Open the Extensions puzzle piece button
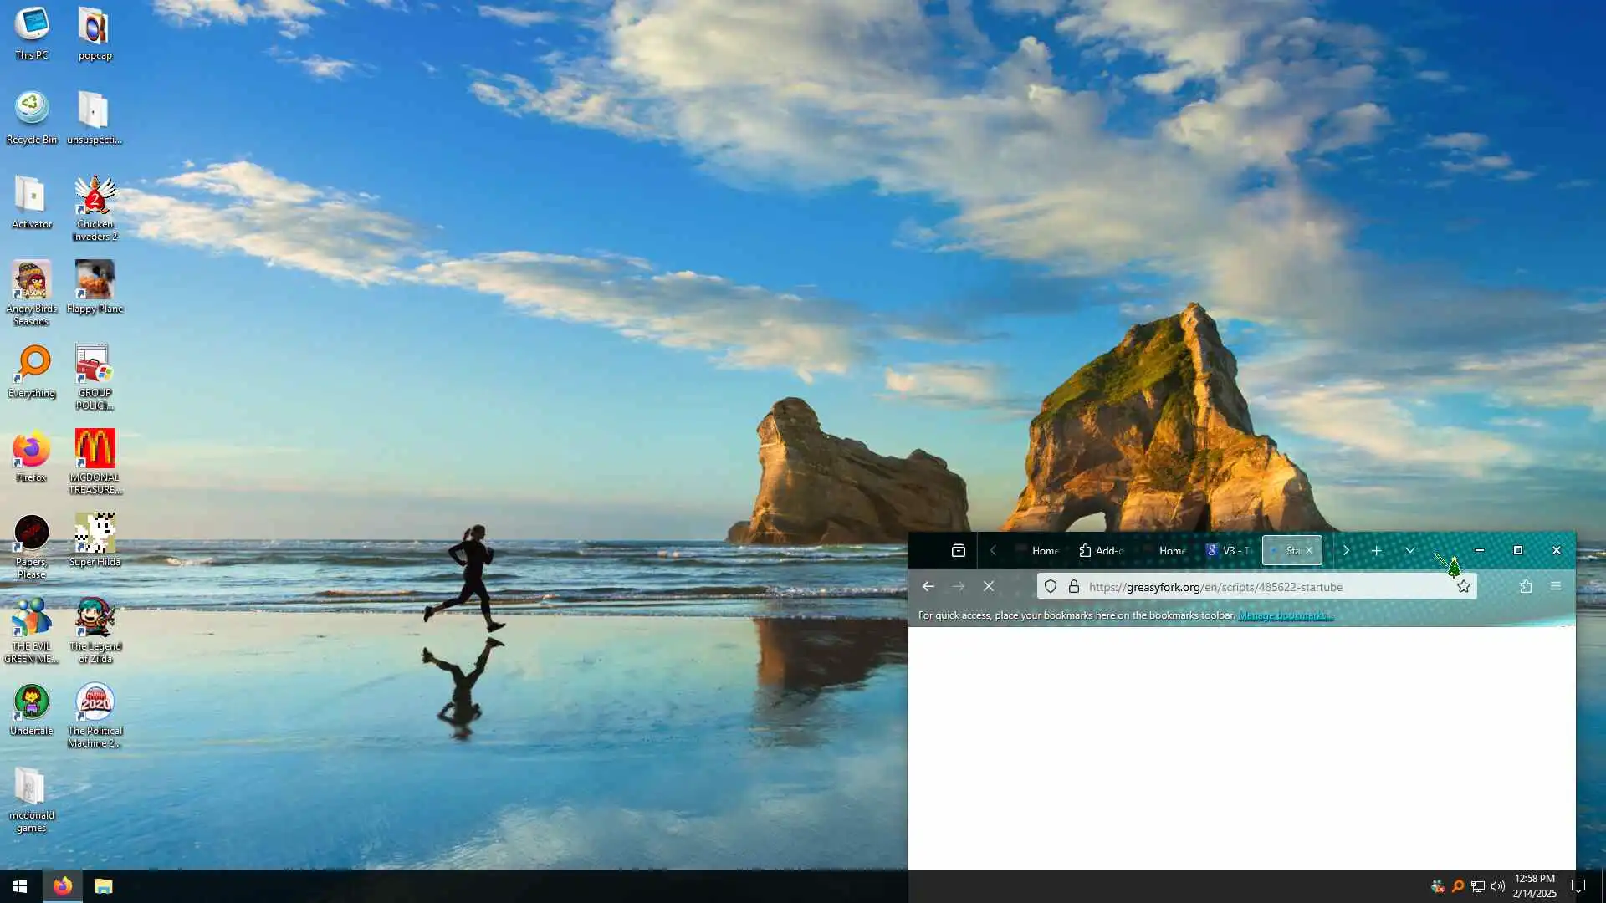 (x=1526, y=587)
